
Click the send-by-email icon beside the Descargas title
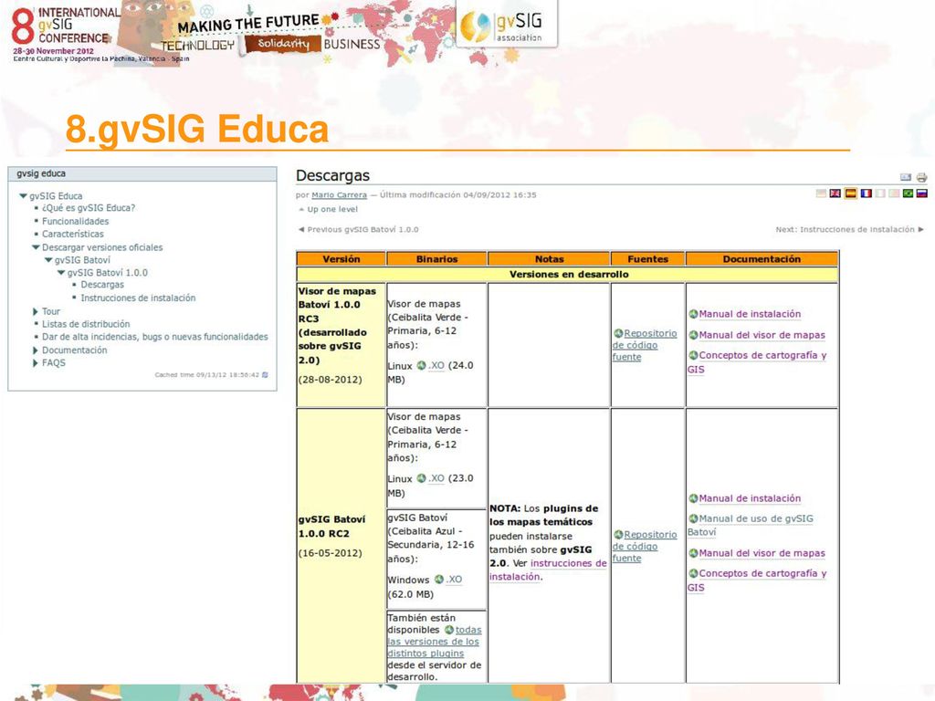[x=905, y=177]
